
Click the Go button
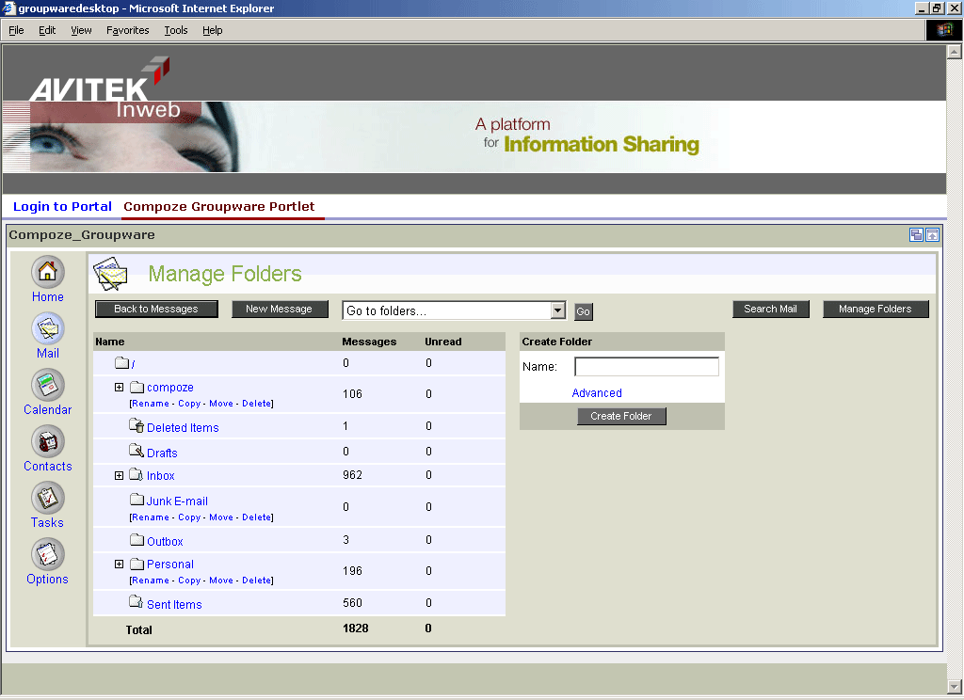click(583, 311)
